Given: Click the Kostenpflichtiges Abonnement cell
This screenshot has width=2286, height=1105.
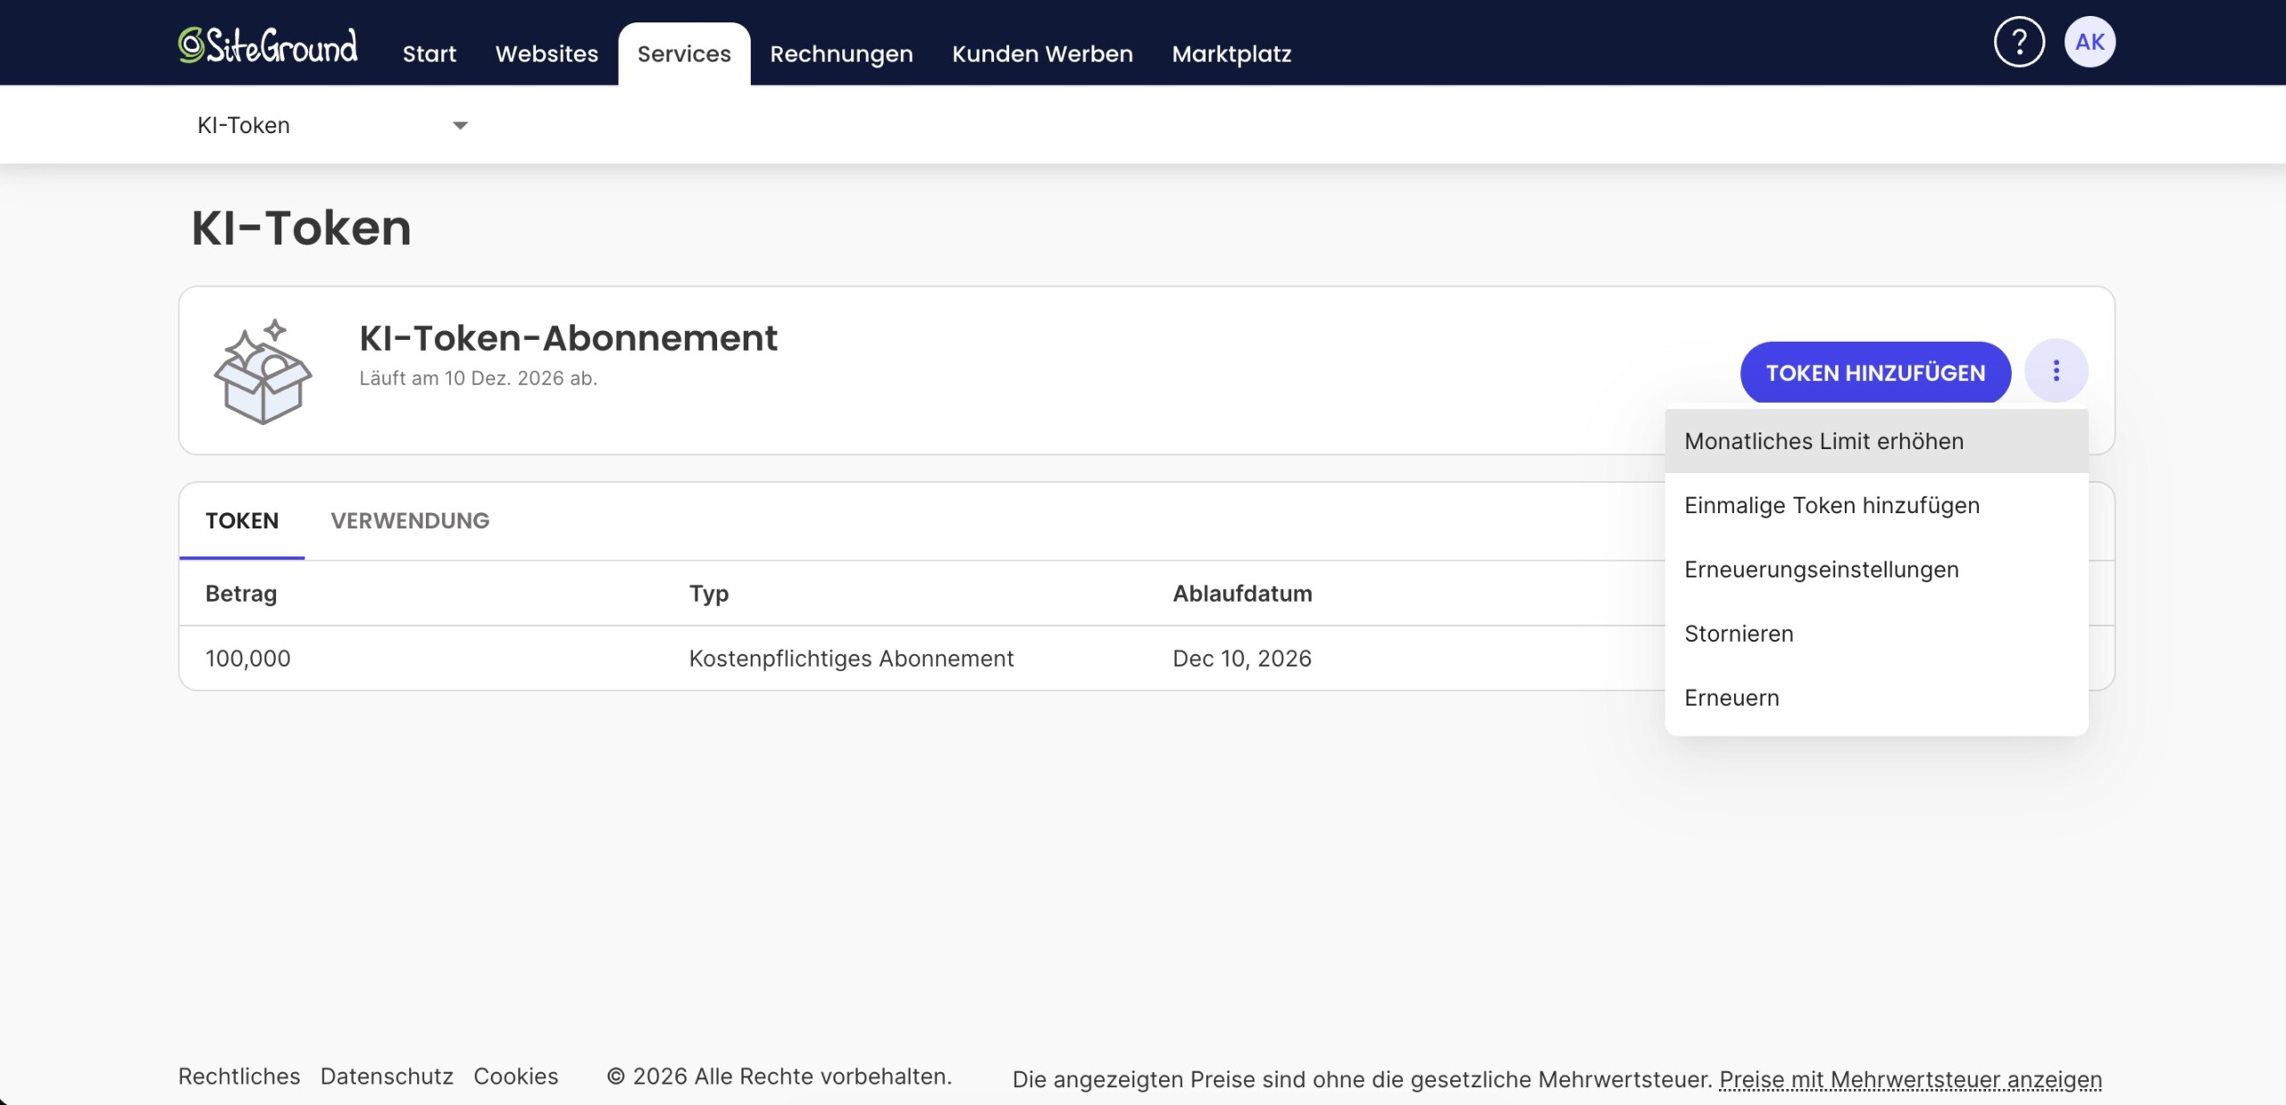Looking at the screenshot, I should 851,659.
